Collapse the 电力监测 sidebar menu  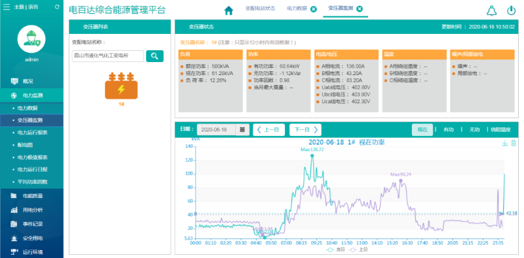point(31,95)
